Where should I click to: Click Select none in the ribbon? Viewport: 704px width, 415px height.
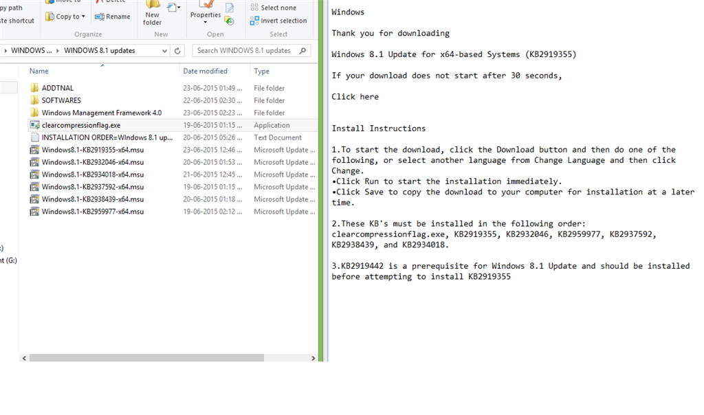[274, 8]
